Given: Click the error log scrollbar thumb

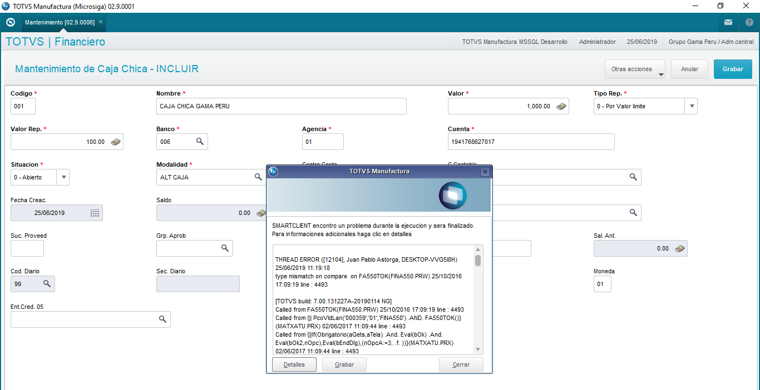Looking at the screenshot, I should (478, 261).
